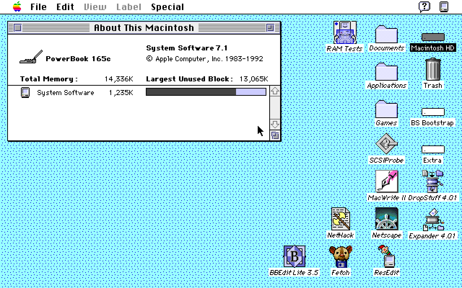Click the About This Macintosh title bar text
Image resolution: width=462 pixels, height=288 pixels.
point(144,28)
